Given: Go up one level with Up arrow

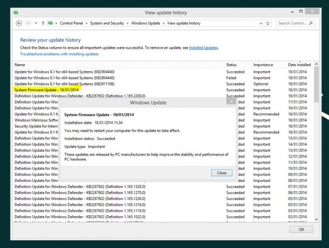Looking at the screenshot, I should (x=43, y=23).
